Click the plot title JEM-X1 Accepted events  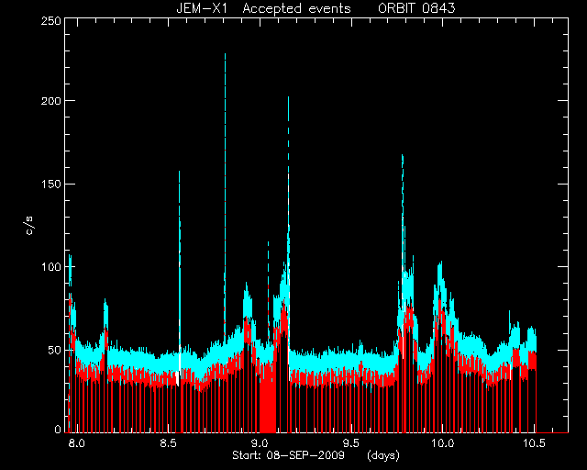click(x=263, y=8)
